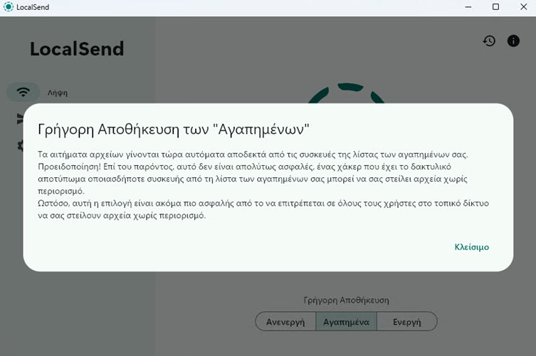The height and width of the screenshot is (356, 536).
Task: Open transfer history clock icon
Action: [489, 41]
